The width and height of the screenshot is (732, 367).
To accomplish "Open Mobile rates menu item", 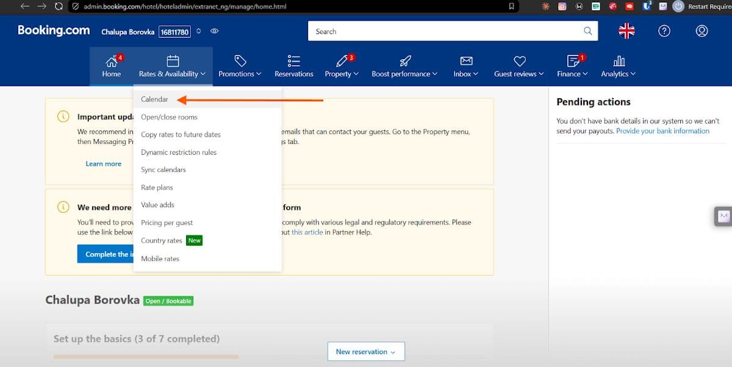I will point(207,258).
